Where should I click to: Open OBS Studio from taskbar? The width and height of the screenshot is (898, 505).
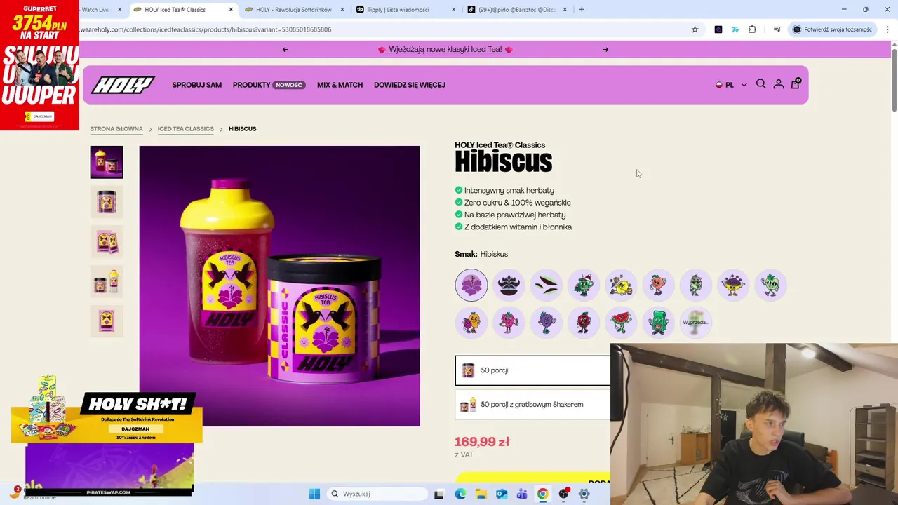(x=563, y=494)
